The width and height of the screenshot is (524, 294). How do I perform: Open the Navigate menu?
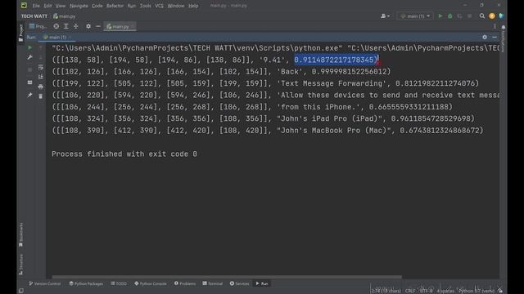(x=79, y=6)
